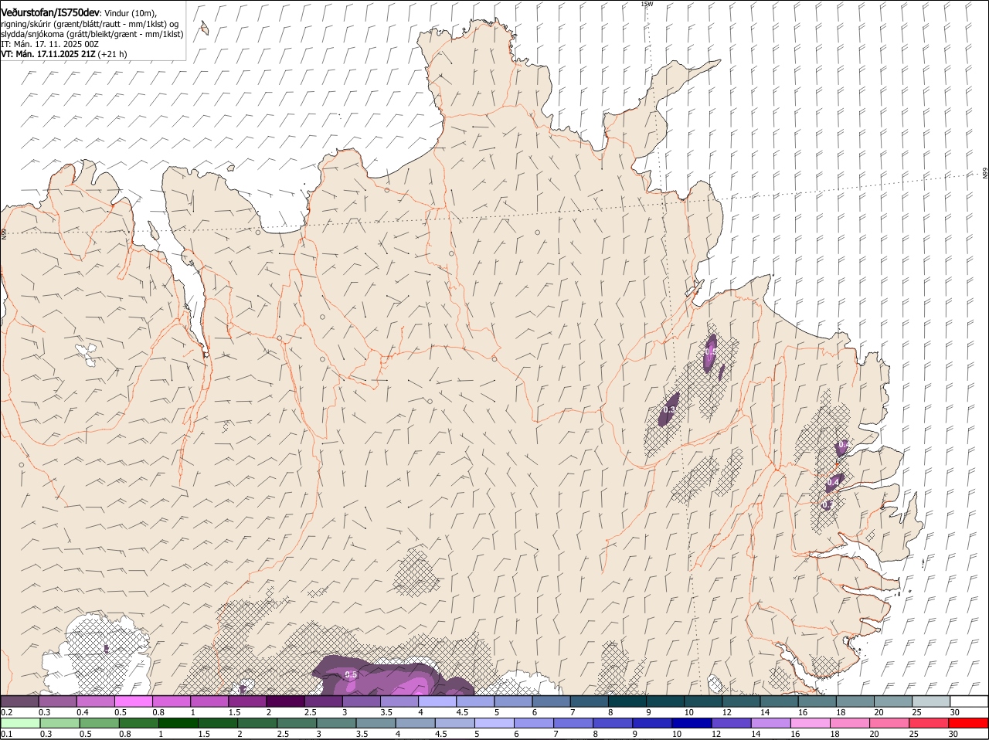Click upper legend swatch between 6 and 7

551,701
